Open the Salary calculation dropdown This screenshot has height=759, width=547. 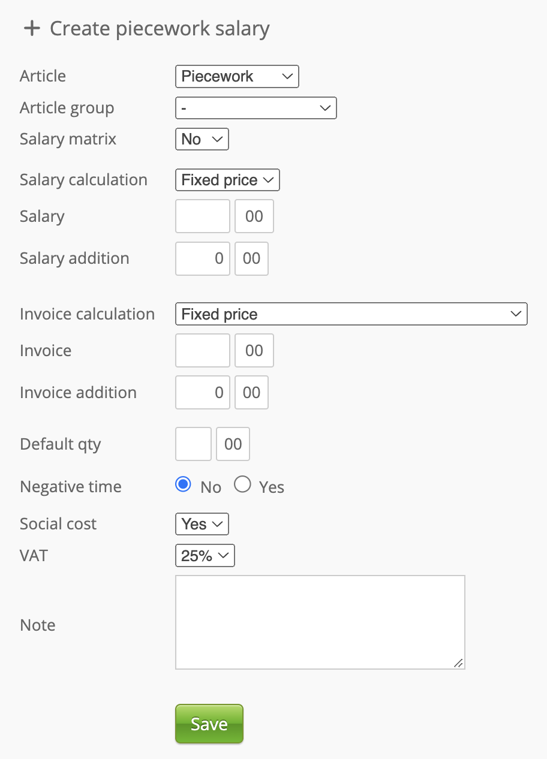pyautogui.click(x=227, y=180)
